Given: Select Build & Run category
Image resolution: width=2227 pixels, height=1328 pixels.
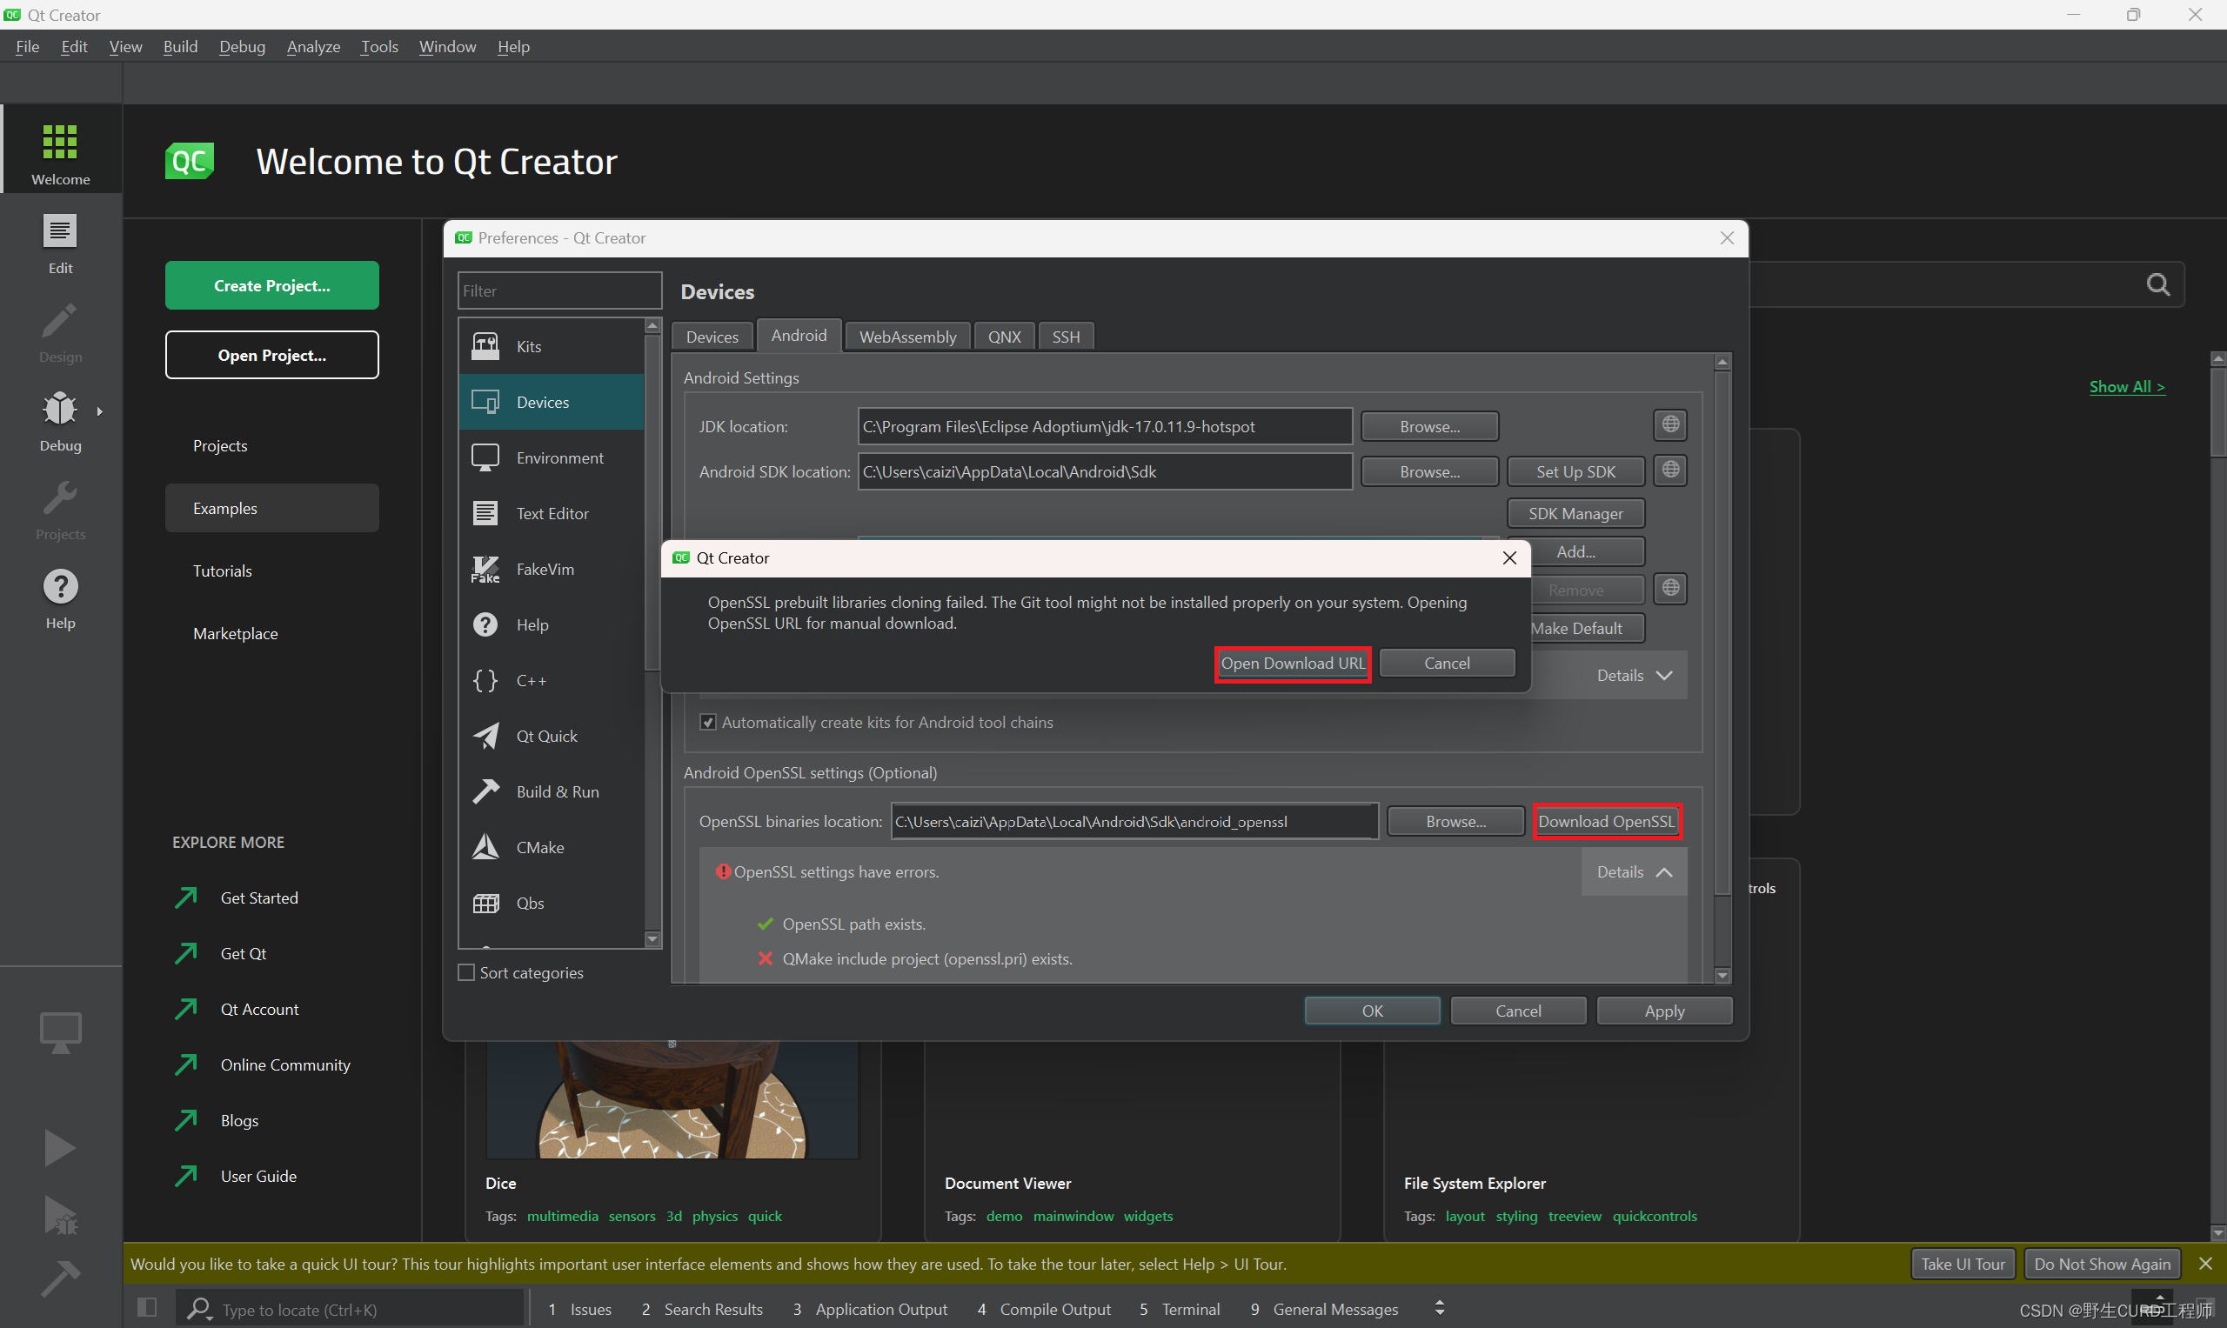Looking at the screenshot, I should 552,791.
